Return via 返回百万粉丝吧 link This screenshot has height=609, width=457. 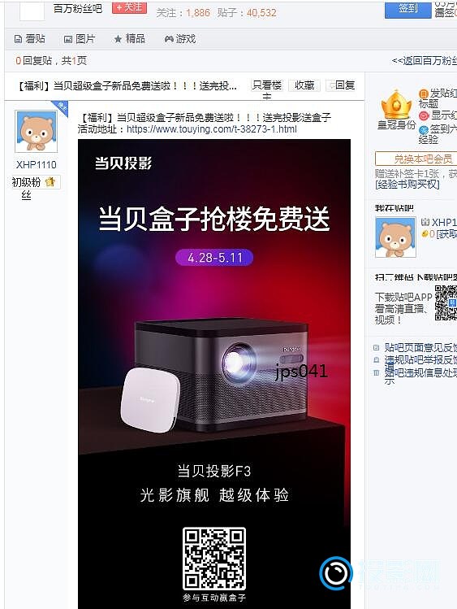click(x=424, y=61)
